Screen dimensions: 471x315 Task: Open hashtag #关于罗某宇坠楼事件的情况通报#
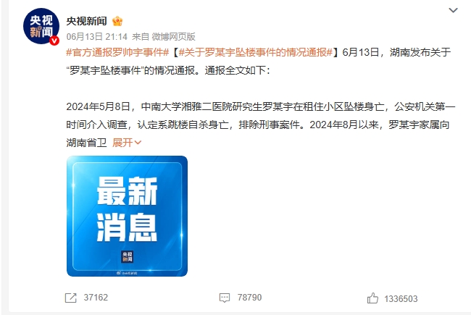(256, 52)
